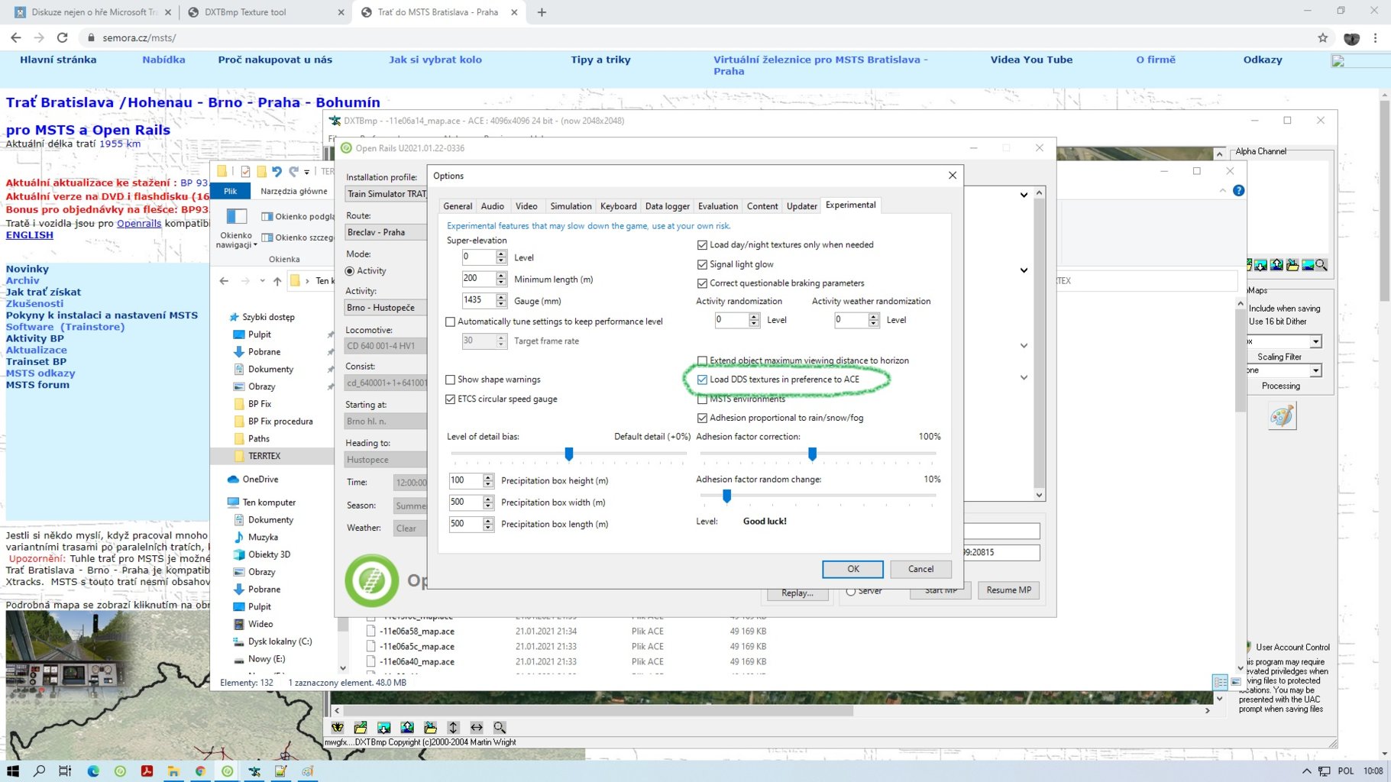This screenshot has width=1391, height=782.
Task: Toggle Load DDS textures in preference to ACE
Action: coord(702,380)
